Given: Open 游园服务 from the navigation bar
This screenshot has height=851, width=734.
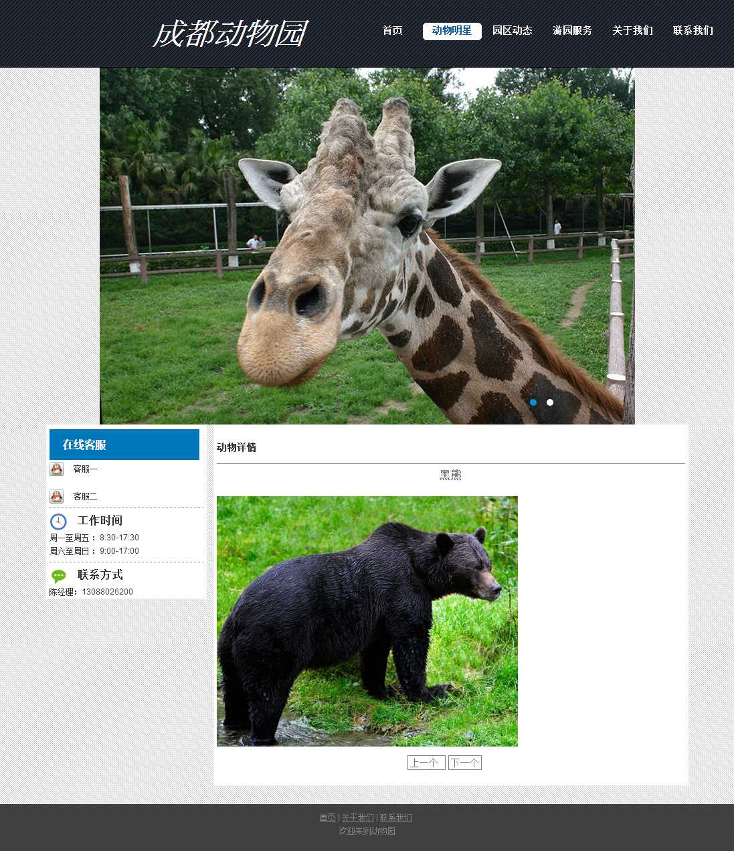Looking at the screenshot, I should tap(572, 31).
